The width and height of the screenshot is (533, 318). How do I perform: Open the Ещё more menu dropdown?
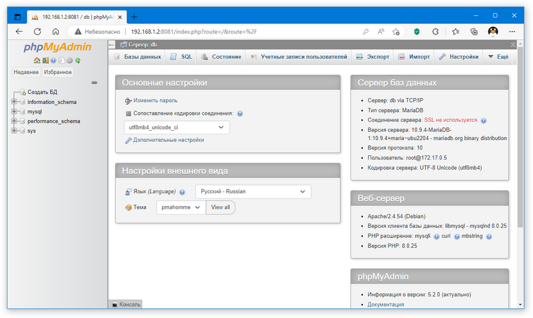[x=498, y=57]
